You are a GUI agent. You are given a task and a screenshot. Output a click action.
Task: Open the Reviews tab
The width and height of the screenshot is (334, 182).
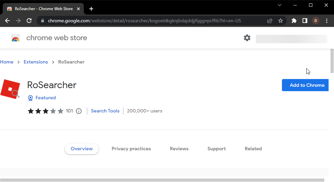click(x=179, y=149)
